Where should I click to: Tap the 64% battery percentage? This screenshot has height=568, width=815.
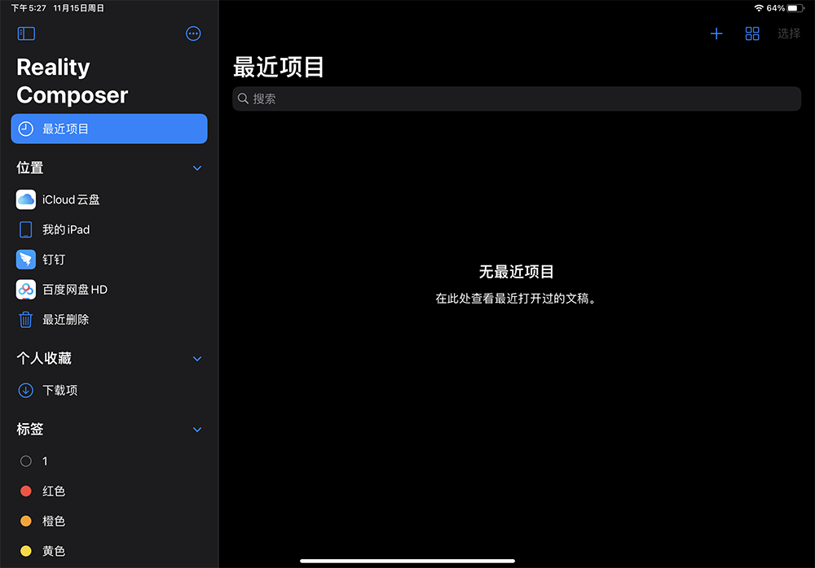point(776,8)
